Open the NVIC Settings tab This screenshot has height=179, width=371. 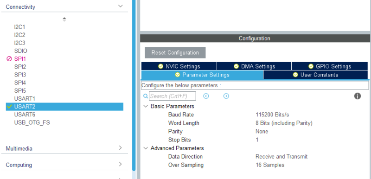click(x=179, y=66)
